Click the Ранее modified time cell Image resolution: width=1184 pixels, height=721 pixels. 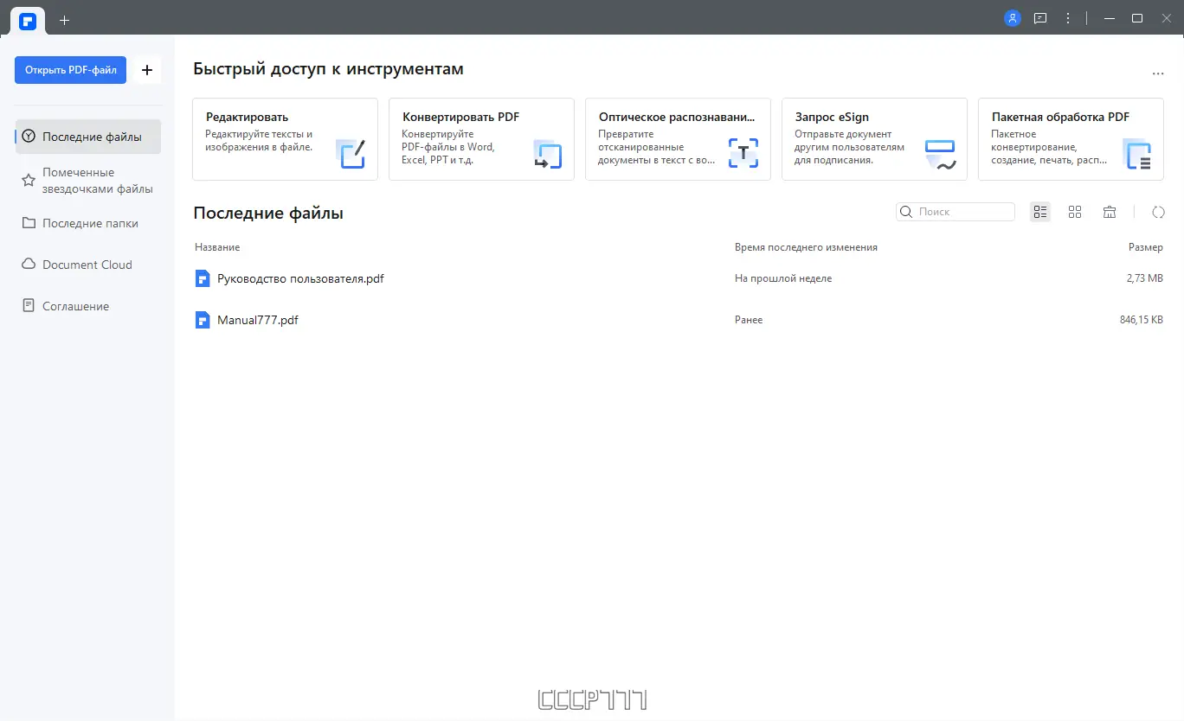coord(749,320)
